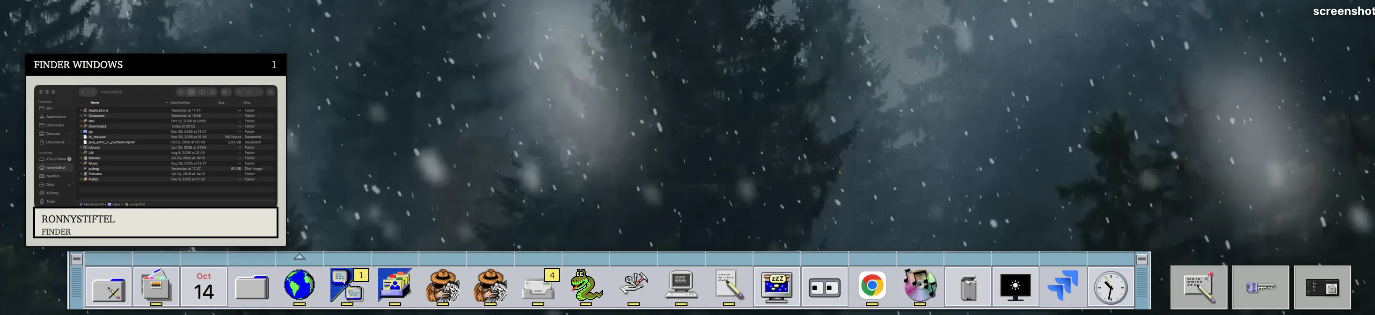
Task: Launch Google Chrome from the dock
Action: point(872,286)
